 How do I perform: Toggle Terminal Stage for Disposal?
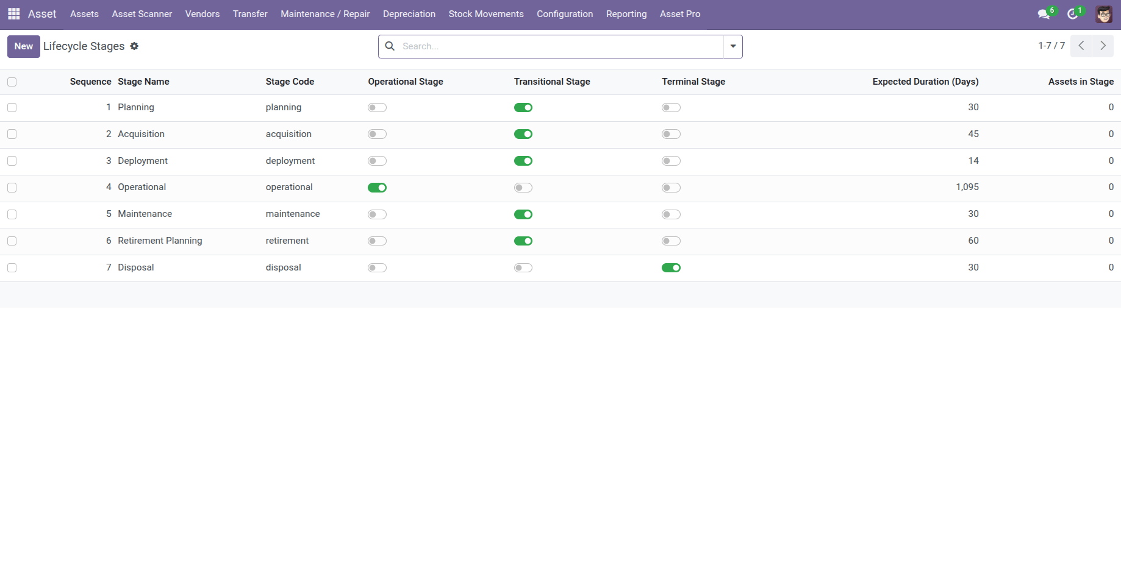pyautogui.click(x=672, y=267)
